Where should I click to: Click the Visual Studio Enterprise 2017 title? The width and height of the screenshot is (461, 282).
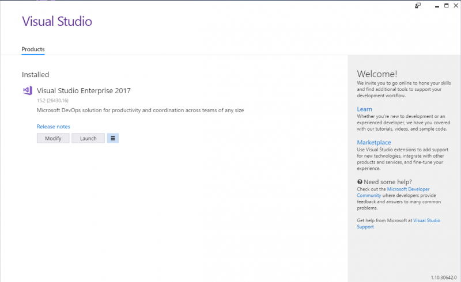[84, 90]
